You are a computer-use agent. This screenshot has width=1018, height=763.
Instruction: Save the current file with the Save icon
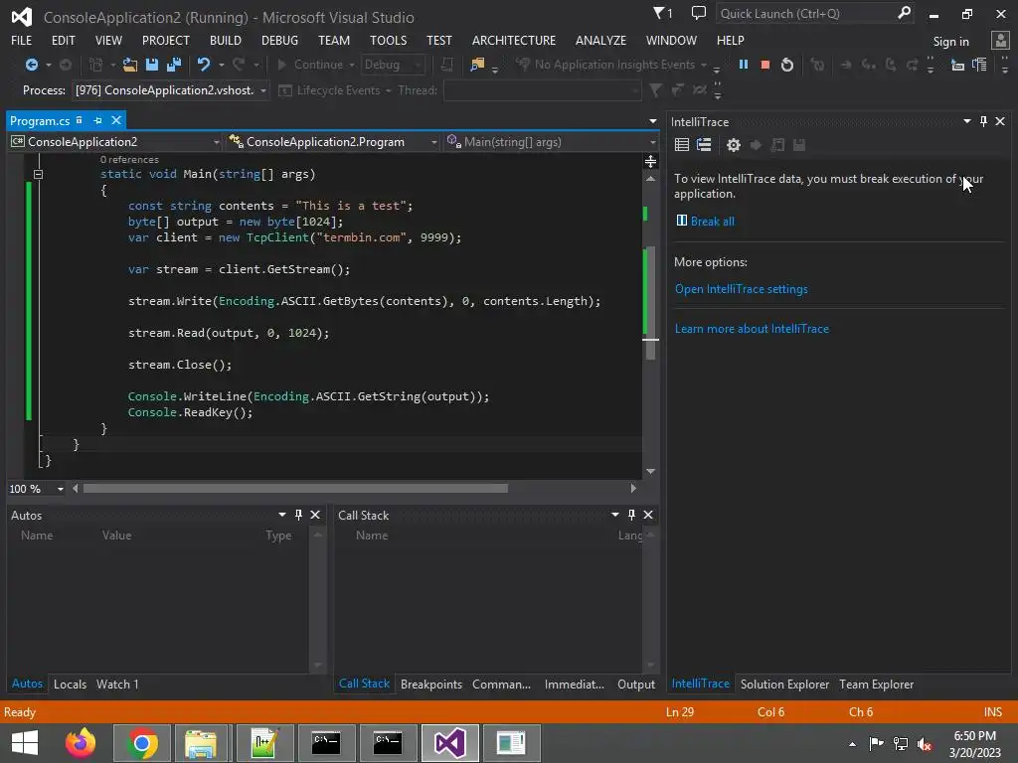point(152,65)
